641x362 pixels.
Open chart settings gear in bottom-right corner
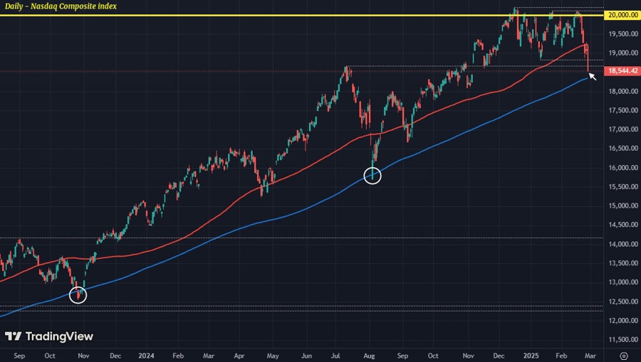pyautogui.click(x=624, y=355)
